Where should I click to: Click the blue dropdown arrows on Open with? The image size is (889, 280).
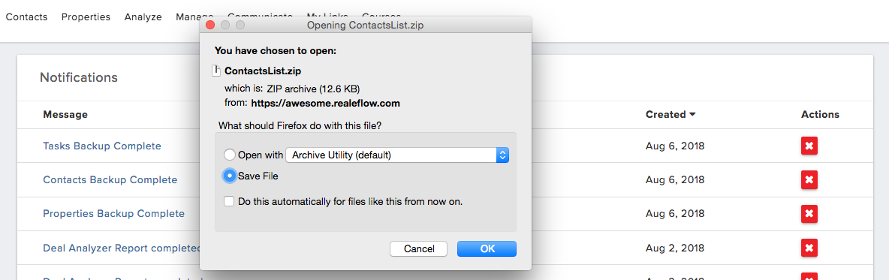(x=502, y=155)
